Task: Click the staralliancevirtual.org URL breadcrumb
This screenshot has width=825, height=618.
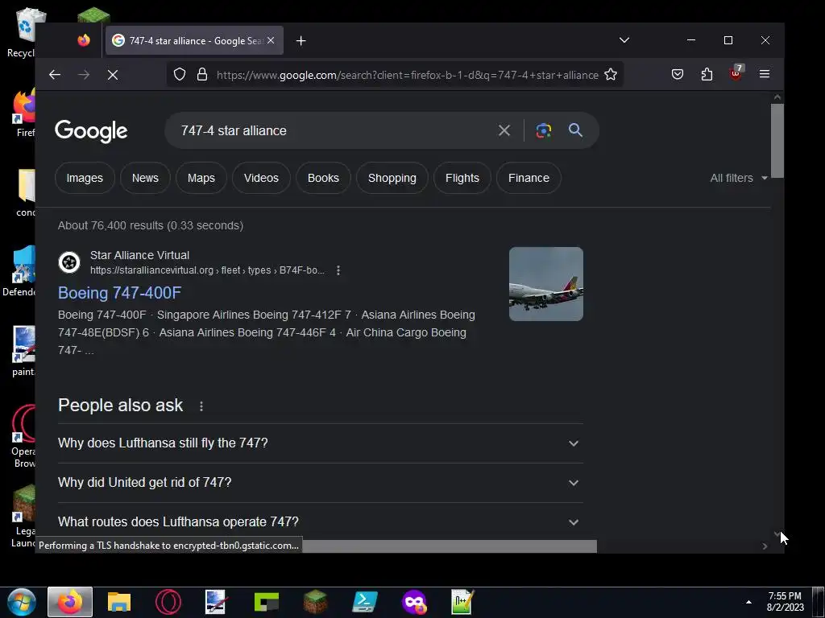Action: (207, 270)
